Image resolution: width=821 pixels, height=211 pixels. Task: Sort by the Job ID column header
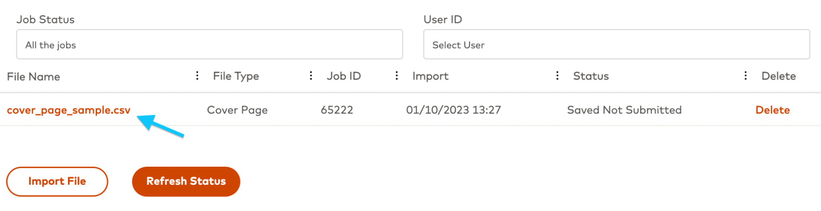tap(344, 76)
